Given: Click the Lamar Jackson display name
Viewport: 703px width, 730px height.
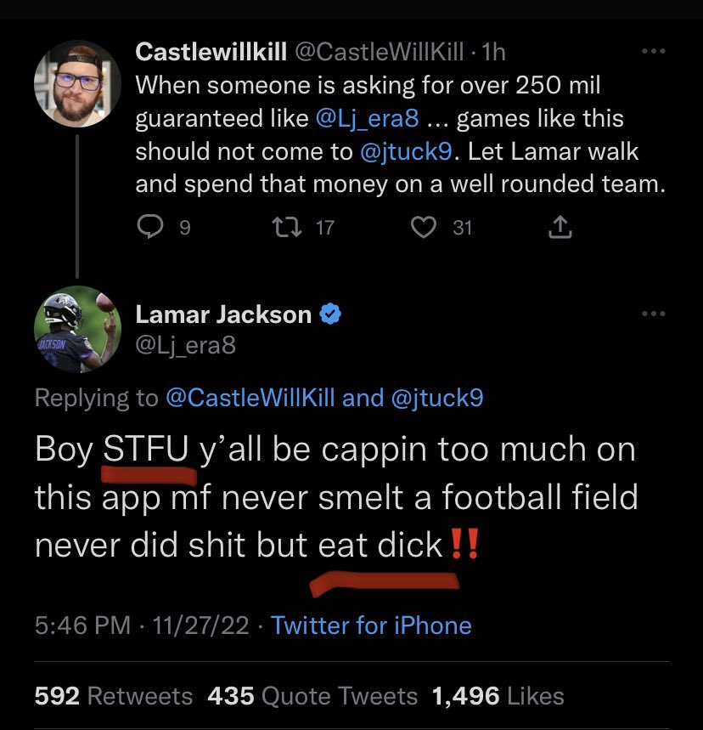Looking at the screenshot, I should pos(223,314).
